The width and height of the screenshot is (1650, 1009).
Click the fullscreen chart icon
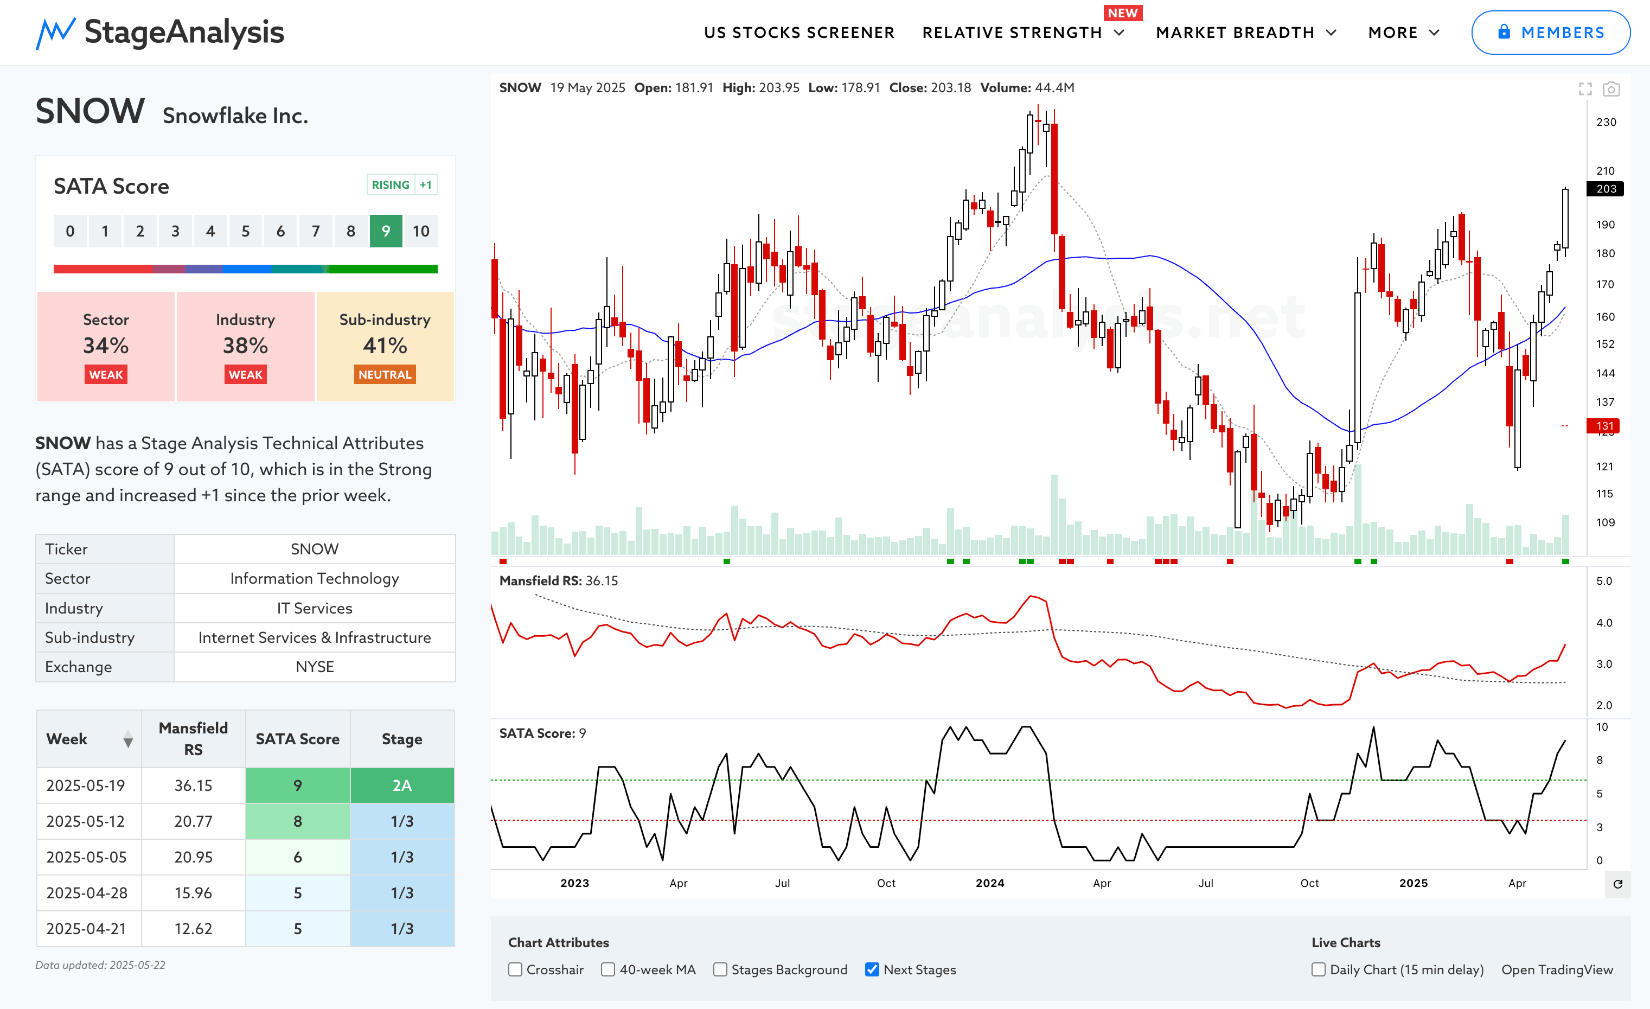click(x=1585, y=89)
